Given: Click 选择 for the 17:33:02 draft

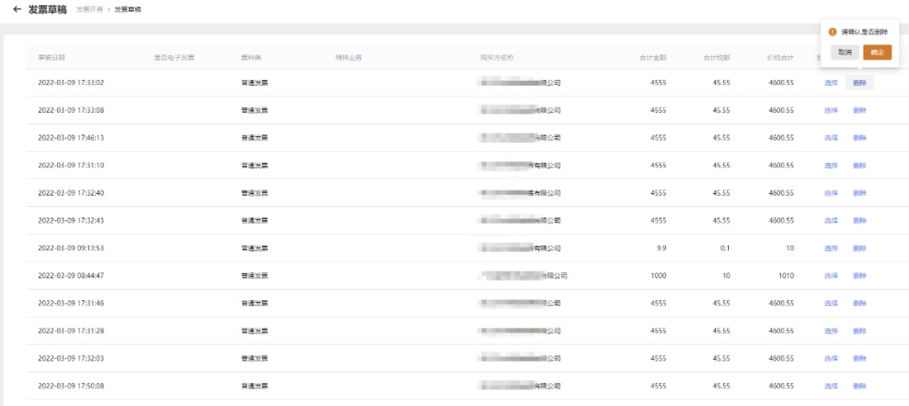Looking at the screenshot, I should pyautogui.click(x=831, y=82).
